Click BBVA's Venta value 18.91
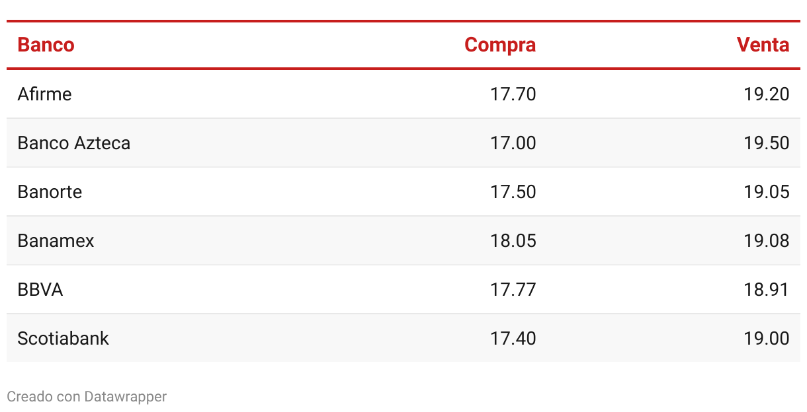This screenshot has width=807, height=412. (766, 289)
